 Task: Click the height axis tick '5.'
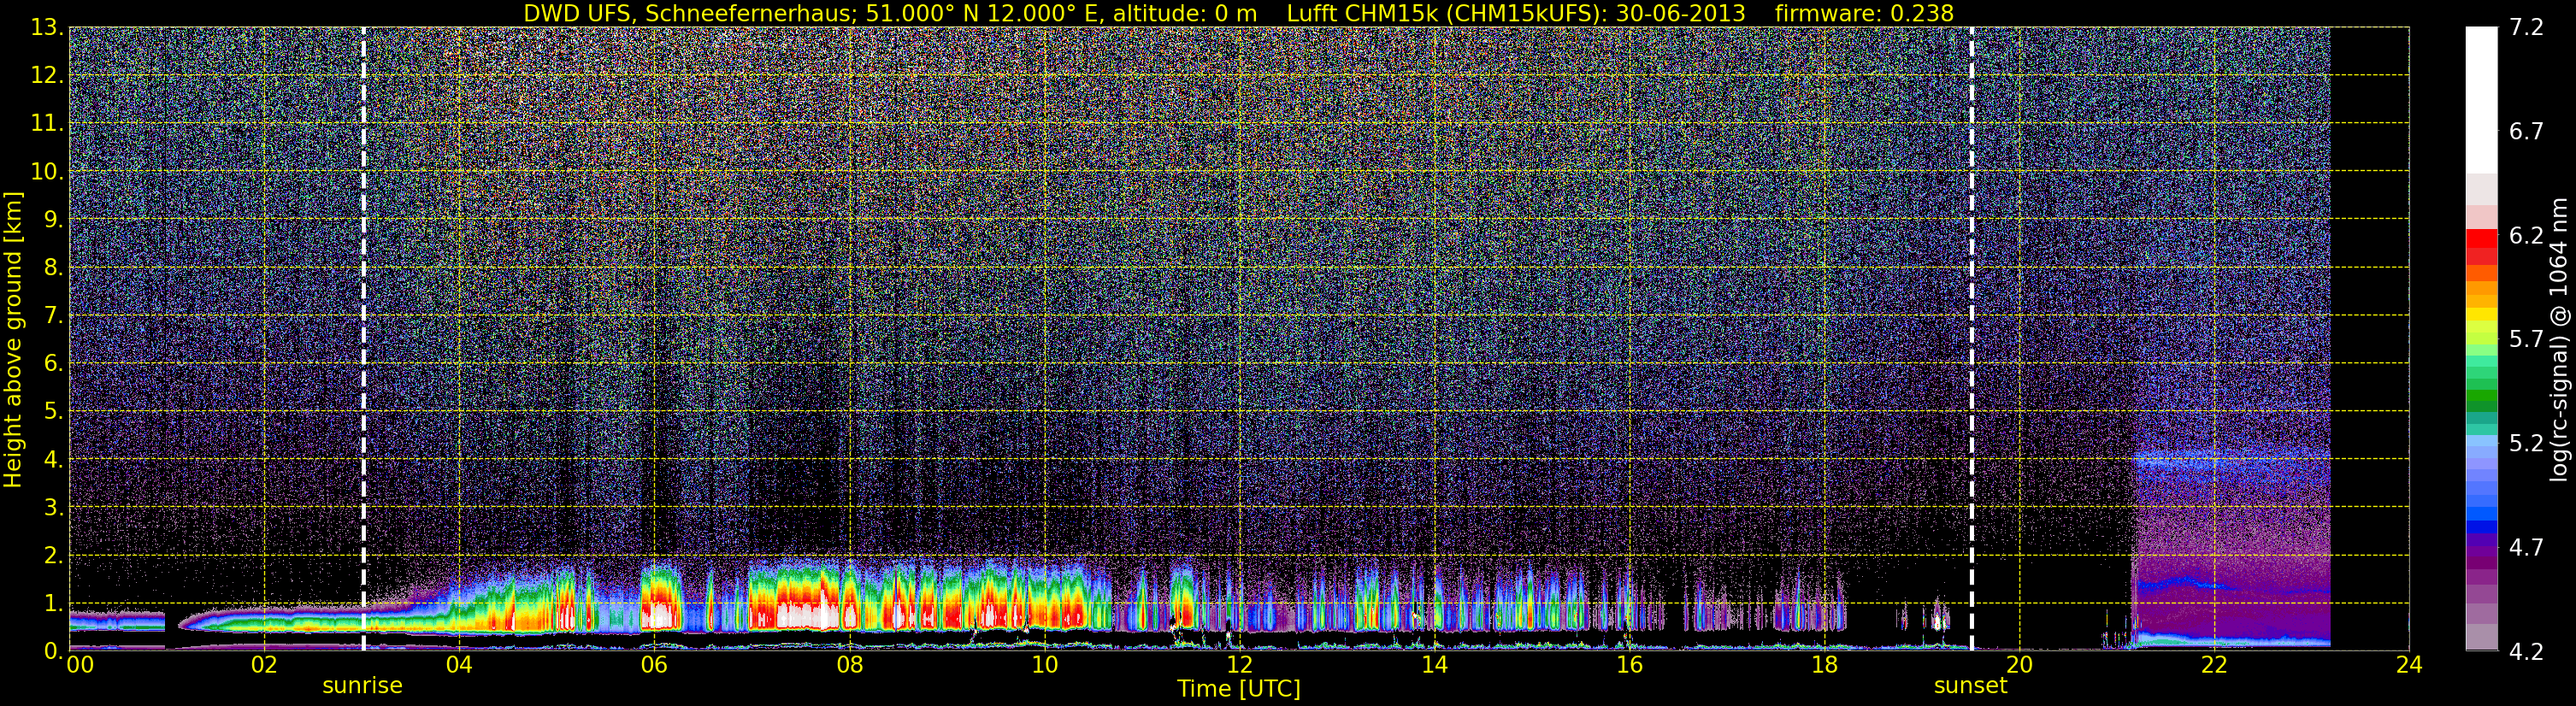point(53,411)
